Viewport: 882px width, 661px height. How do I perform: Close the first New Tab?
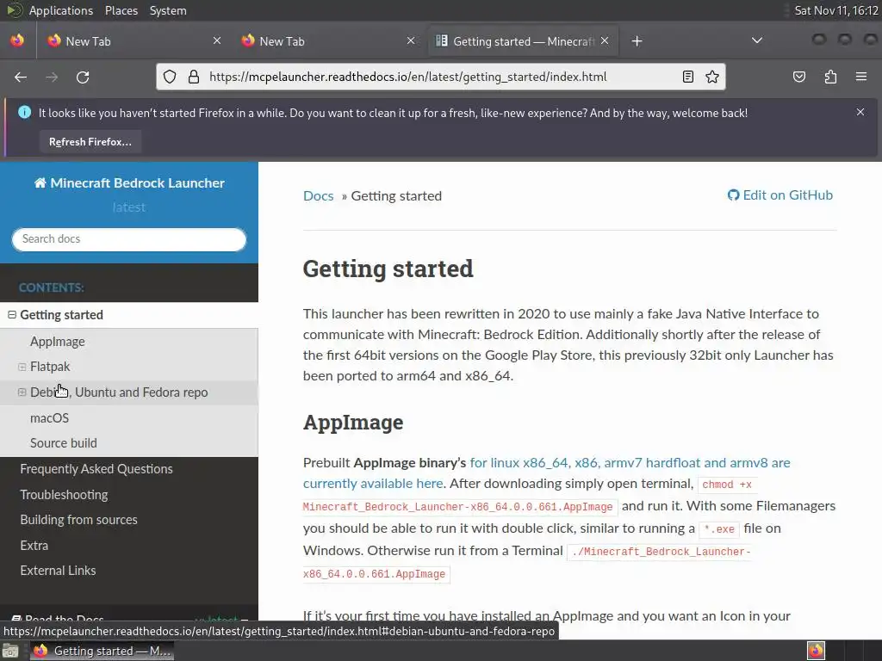pos(217,40)
